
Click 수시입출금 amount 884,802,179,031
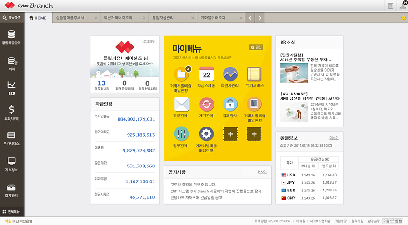pyautogui.click(x=136, y=119)
